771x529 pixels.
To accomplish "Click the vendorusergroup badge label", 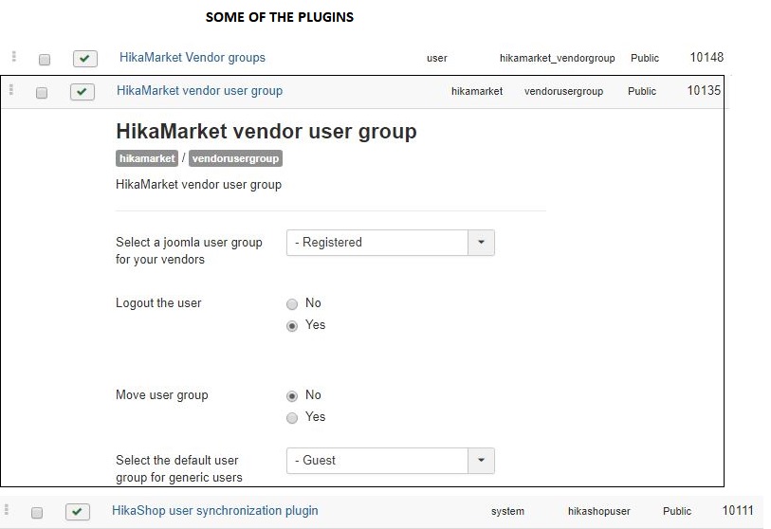I will click(x=235, y=158).
